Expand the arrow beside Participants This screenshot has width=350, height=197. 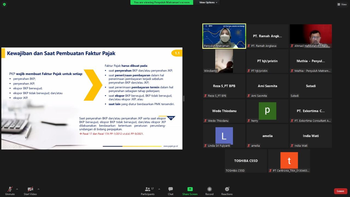click(159, 189)
